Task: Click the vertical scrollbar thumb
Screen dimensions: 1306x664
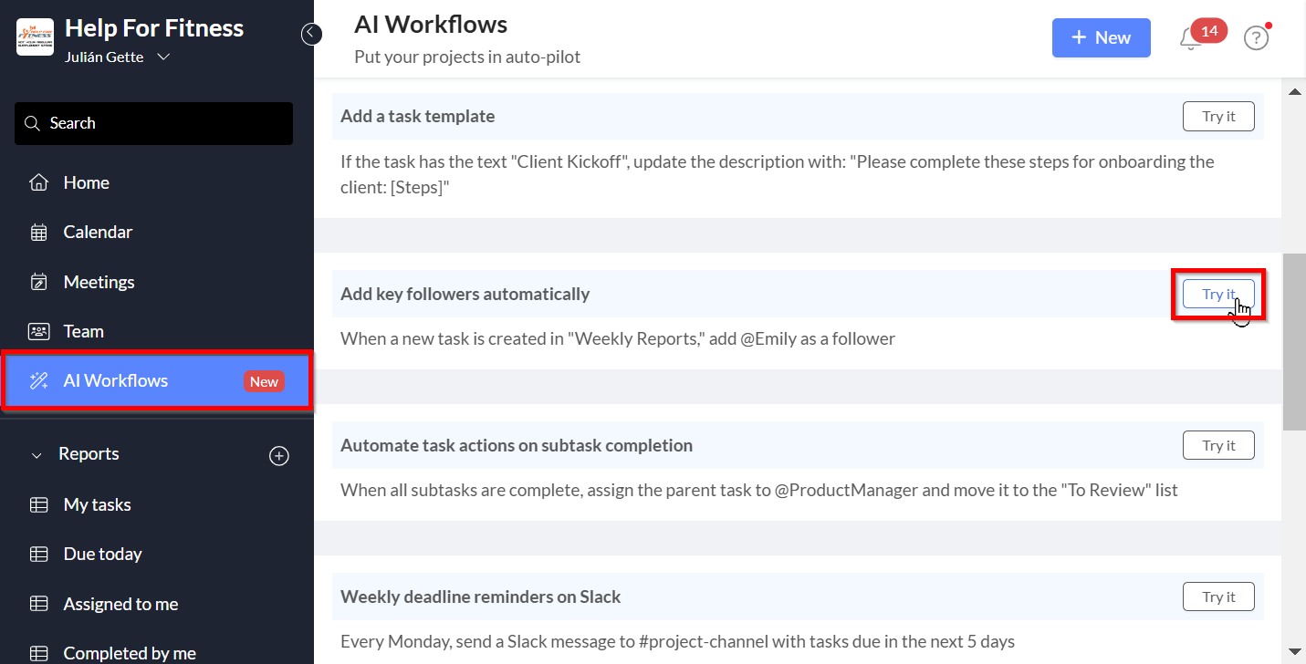Action: [1294, 342]
